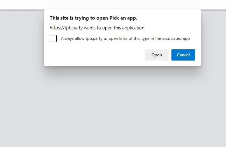The height and width of the screenshot is (147, 226).
Task: Click the https://tpb.party URL text
Action: pyautogui.click(x=66, y=28)
